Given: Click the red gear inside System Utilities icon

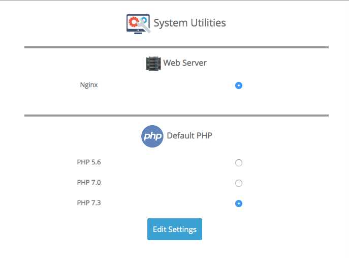Looking at the screenshot, I should (134, 21).
